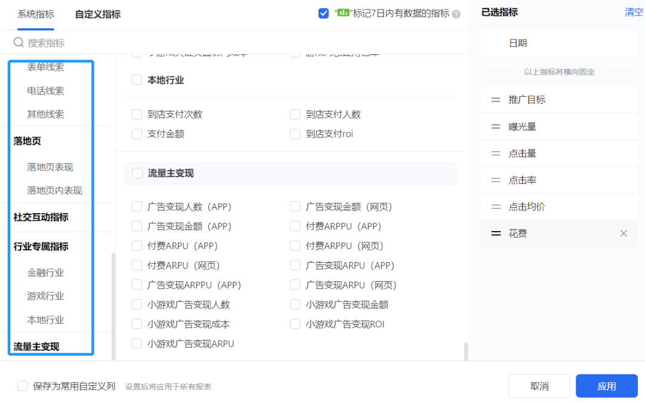The height and width of the screenshot is (403, 645).
Task: Check 广告变现ARPPU（APP） checkbox
Action: (x=137, y=285)
